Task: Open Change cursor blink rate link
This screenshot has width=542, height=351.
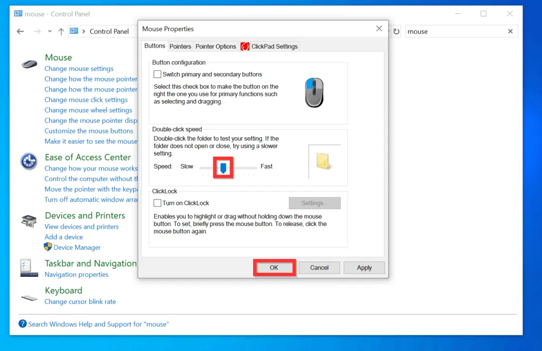Action: [x=80, y=302]
